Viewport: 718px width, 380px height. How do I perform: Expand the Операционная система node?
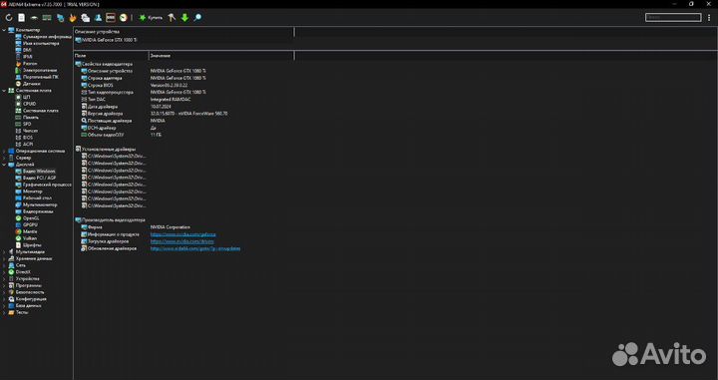(x=5, y=151)
